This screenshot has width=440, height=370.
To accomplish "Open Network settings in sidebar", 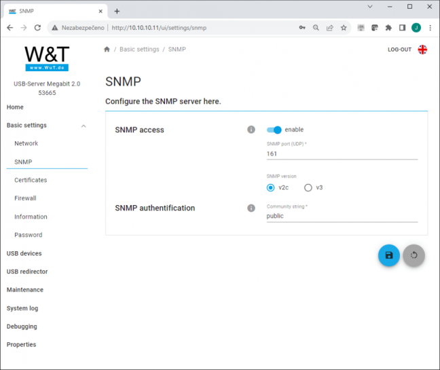I will (x=26, y=143).
